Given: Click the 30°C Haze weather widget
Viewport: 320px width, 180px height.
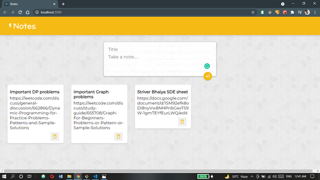Looking at the screenshot, I should click(x=236, y=176).
